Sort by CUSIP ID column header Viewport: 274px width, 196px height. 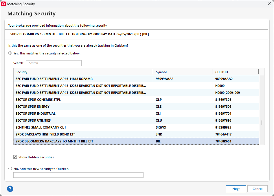click(x=235, y=72)
